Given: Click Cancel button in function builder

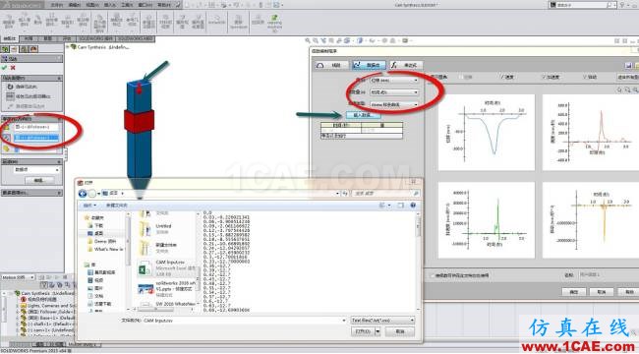Looking at the screenshot, I should 602,292.
